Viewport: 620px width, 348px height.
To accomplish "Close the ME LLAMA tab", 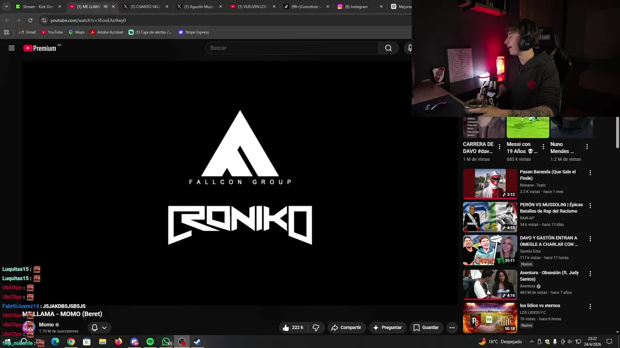I will pos(113,7).
